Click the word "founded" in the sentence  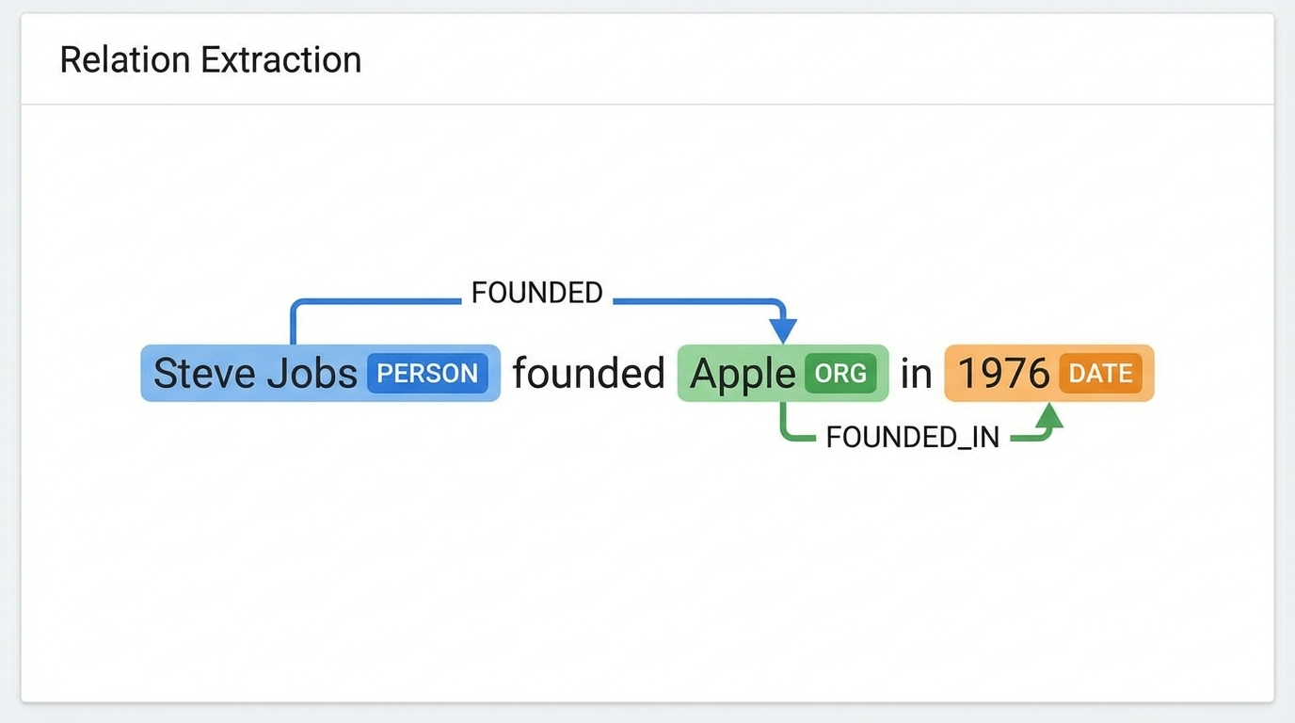588,374
